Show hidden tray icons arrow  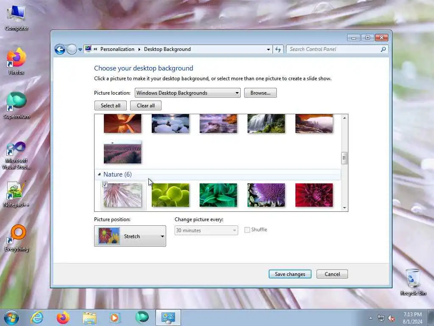pyautogui.click(x=370, y=318)
